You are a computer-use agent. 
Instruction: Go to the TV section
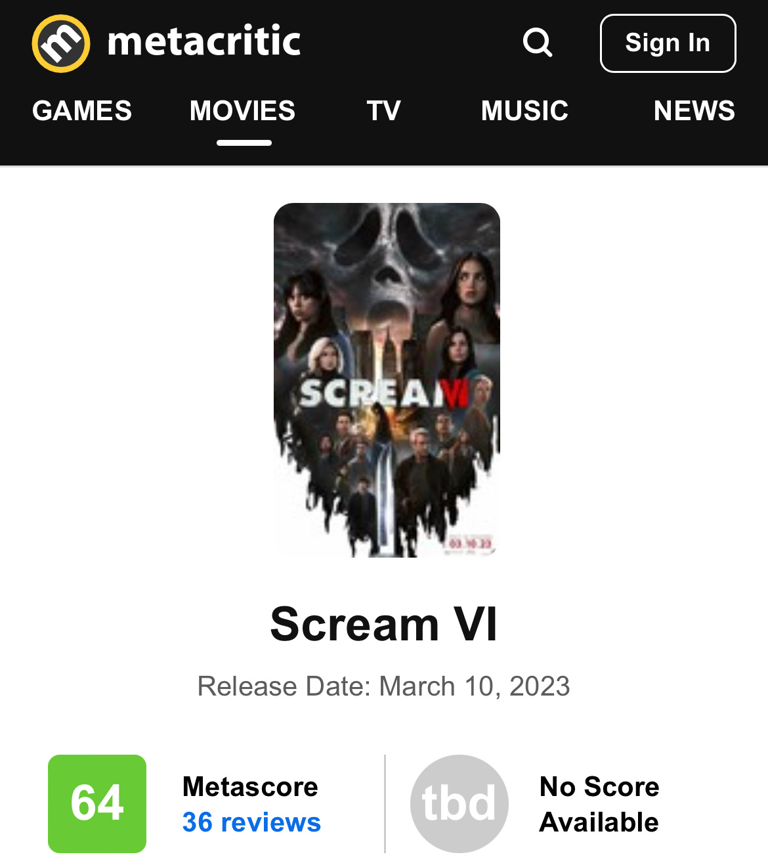(x=383, y=110)
